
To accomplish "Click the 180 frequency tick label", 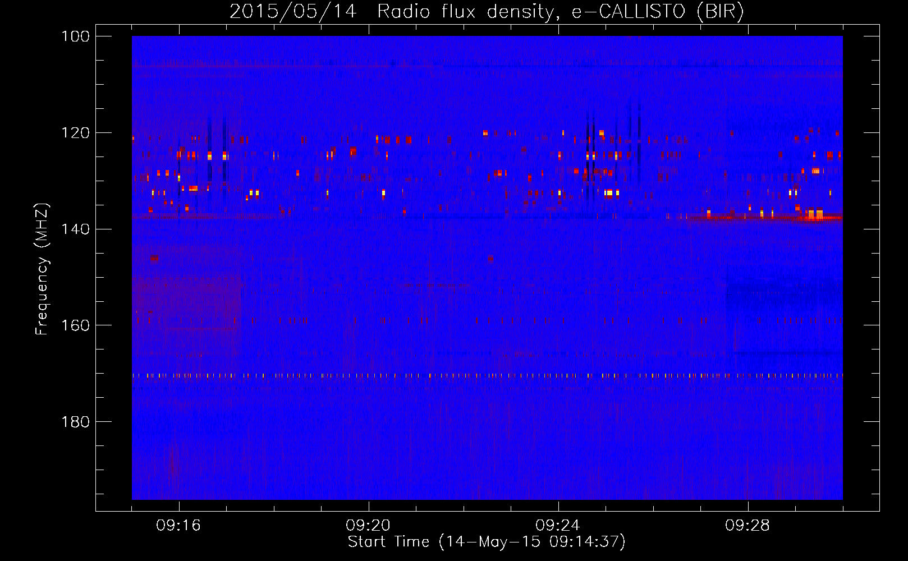I will [76, 421].
